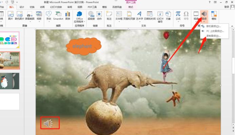Open PowerPoint help question mark

(x=210, y=2)
